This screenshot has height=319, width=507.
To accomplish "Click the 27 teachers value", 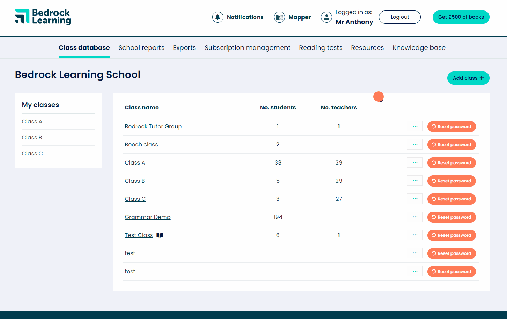I will [x=339, y=199].
